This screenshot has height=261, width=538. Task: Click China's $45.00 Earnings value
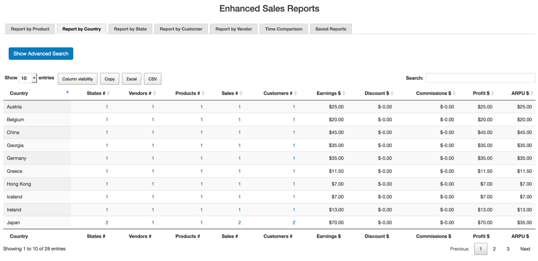tap(336, 133)
